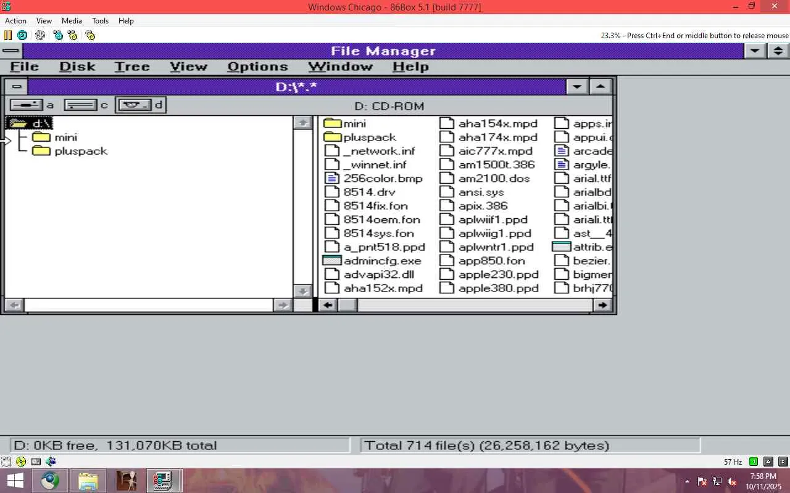790x493 pixels.
Task: Click the ACPI shutdown power icon
Action: click(x=40, y=35)
